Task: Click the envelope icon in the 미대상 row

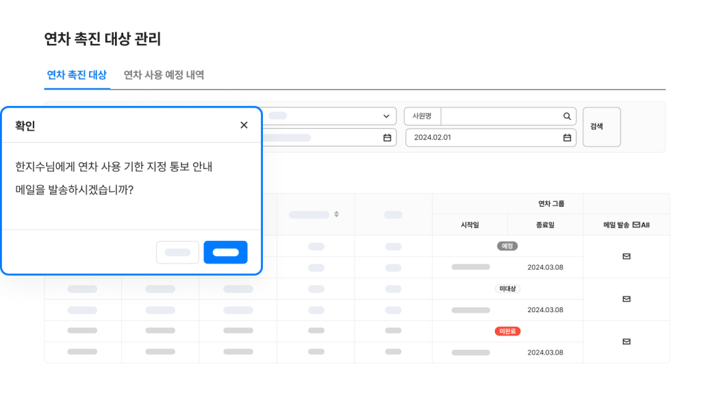Action: [626, 299]
